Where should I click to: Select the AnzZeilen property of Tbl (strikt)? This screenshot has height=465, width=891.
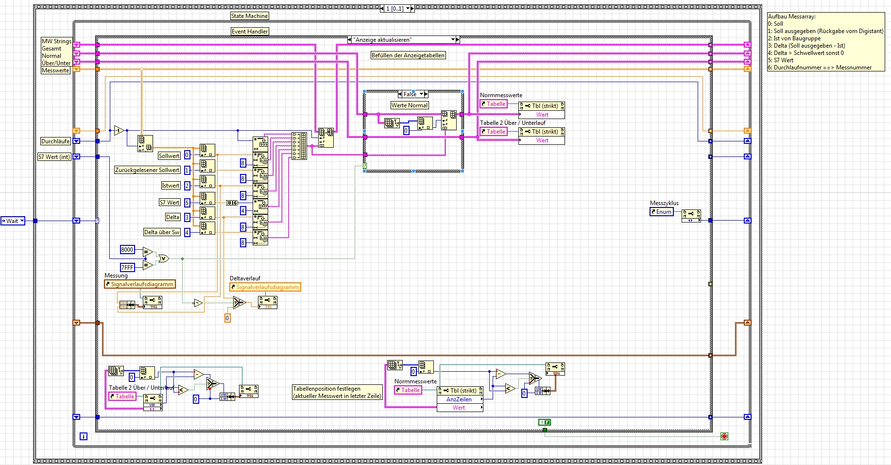(460, 399)
